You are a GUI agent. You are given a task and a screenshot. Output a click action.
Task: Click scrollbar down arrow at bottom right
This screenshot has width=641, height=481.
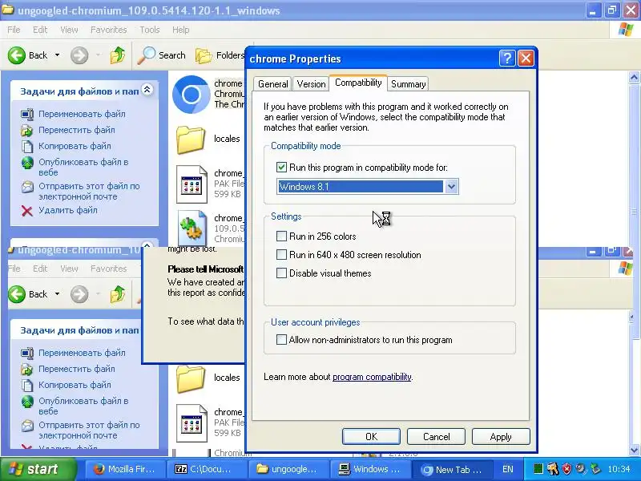(634, 450)
